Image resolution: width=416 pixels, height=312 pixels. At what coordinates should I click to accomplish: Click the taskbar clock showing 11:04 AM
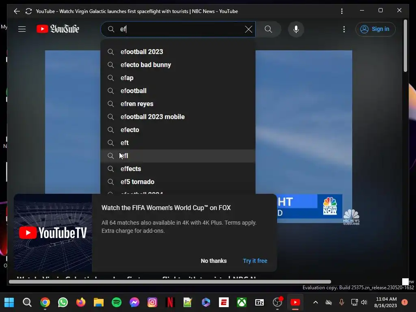[386, 302]
